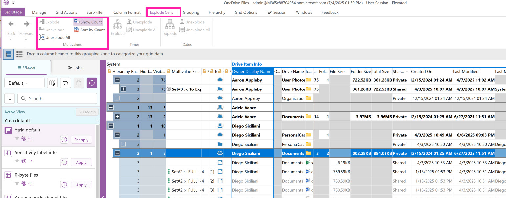
Task: Click the purple add new view button
Action: pyautogui.click(x=92, y=83)
